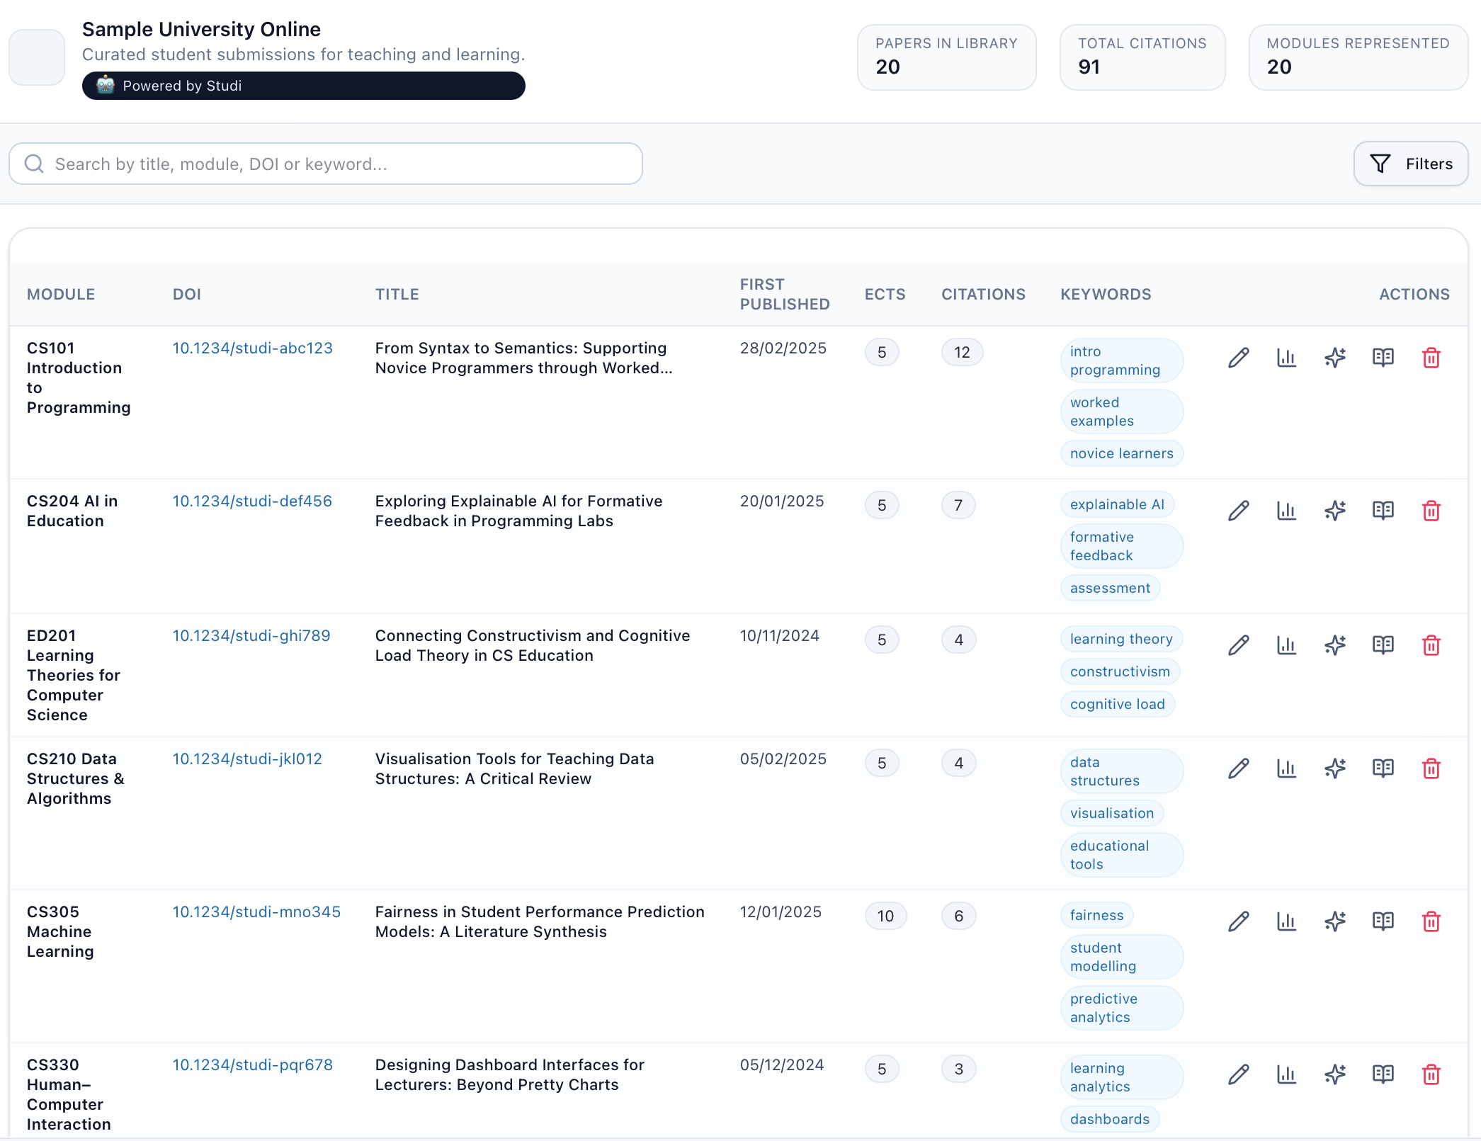1481x1141 pixels.
Task: Open analytics for the Explainable AI paper
Action: click(1286, 510)
